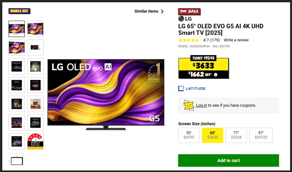Select the 77" $5244 screen size
292x172 pixels.
[x=236, y=135]
